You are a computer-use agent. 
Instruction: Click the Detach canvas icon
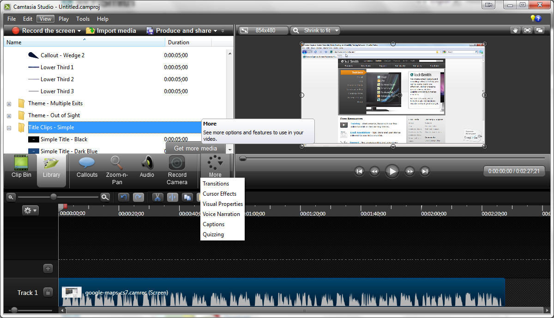(539, 30)
